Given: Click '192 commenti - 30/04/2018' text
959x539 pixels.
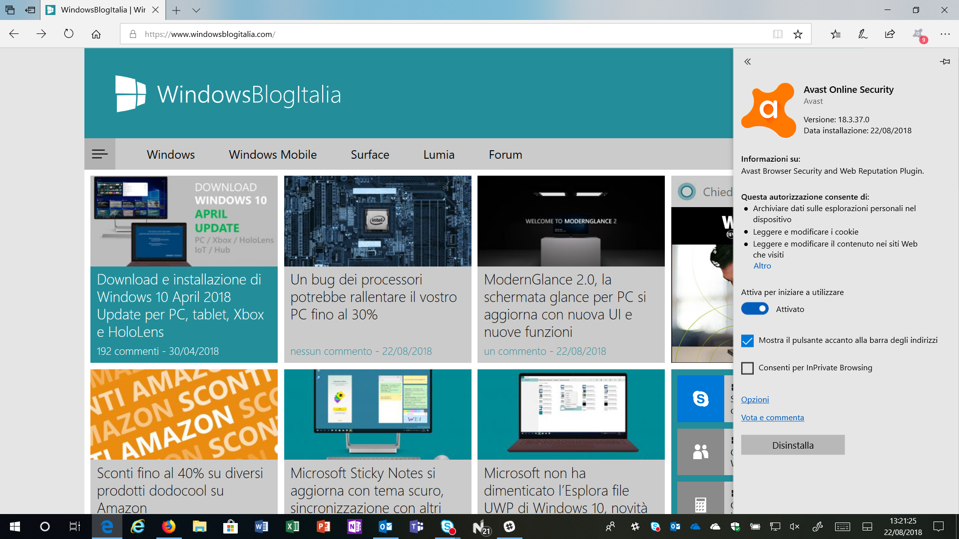Looking at the screenshot, I should [x=158, y=351].
